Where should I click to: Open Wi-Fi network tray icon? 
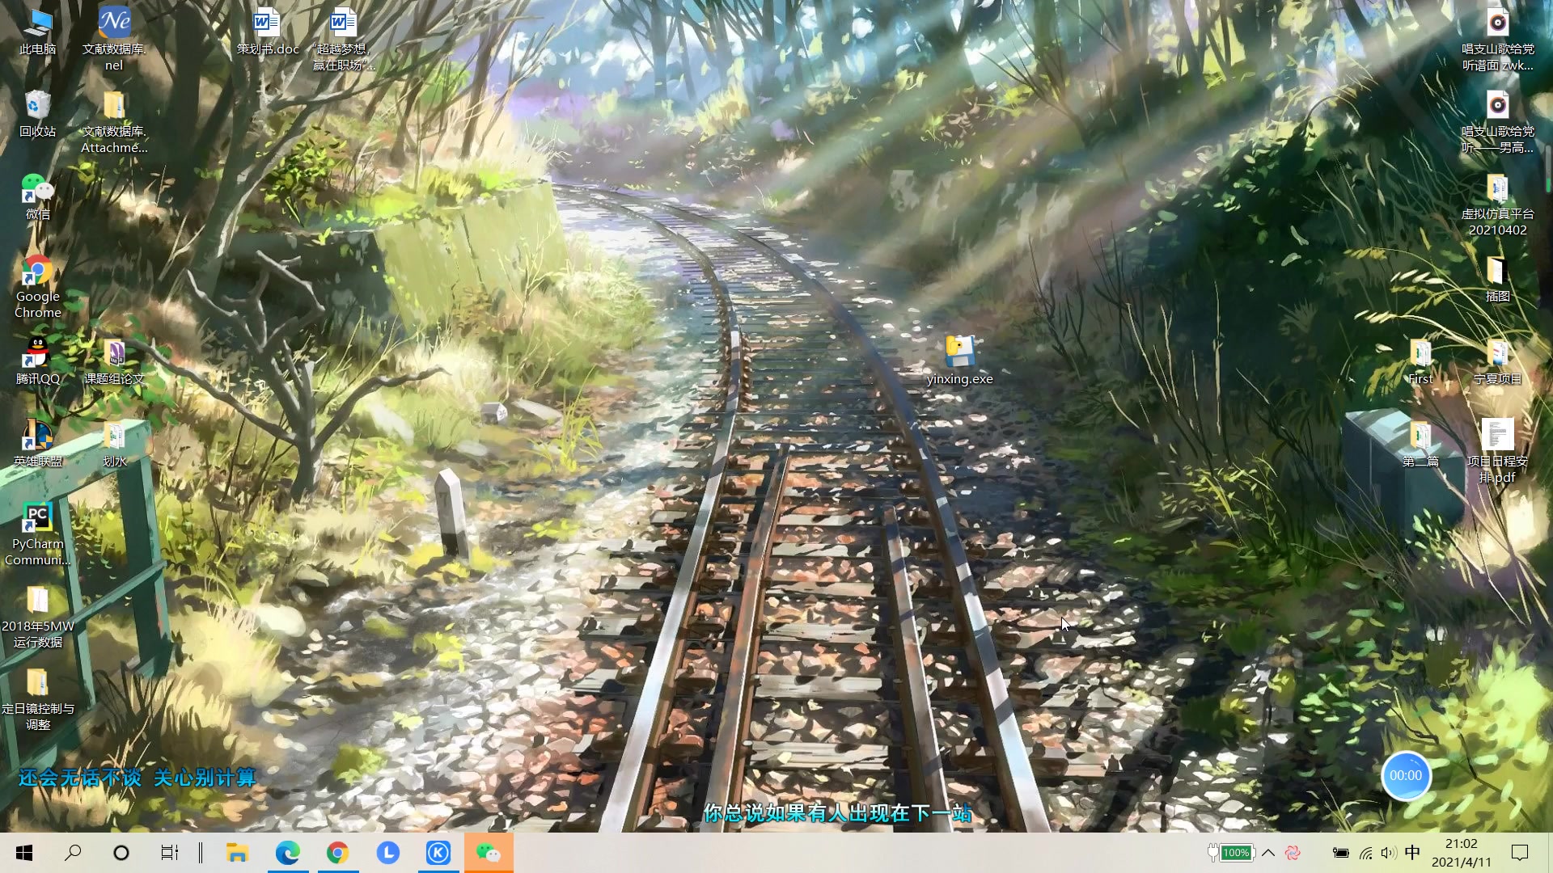pos(1365,853)
